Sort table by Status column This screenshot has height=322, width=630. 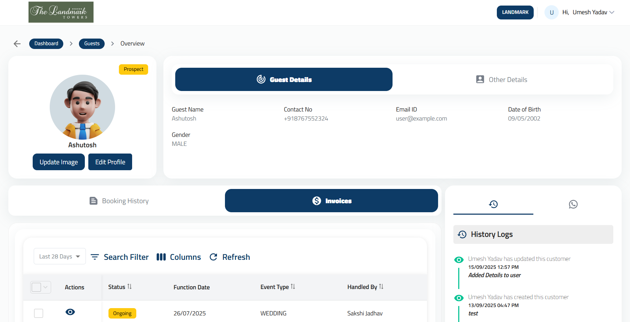(129, 287)
